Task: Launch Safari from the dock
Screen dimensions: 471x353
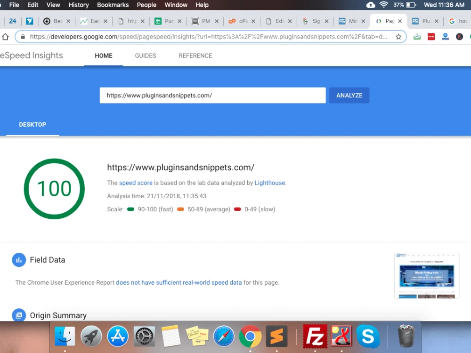Action: pos(223,336)
